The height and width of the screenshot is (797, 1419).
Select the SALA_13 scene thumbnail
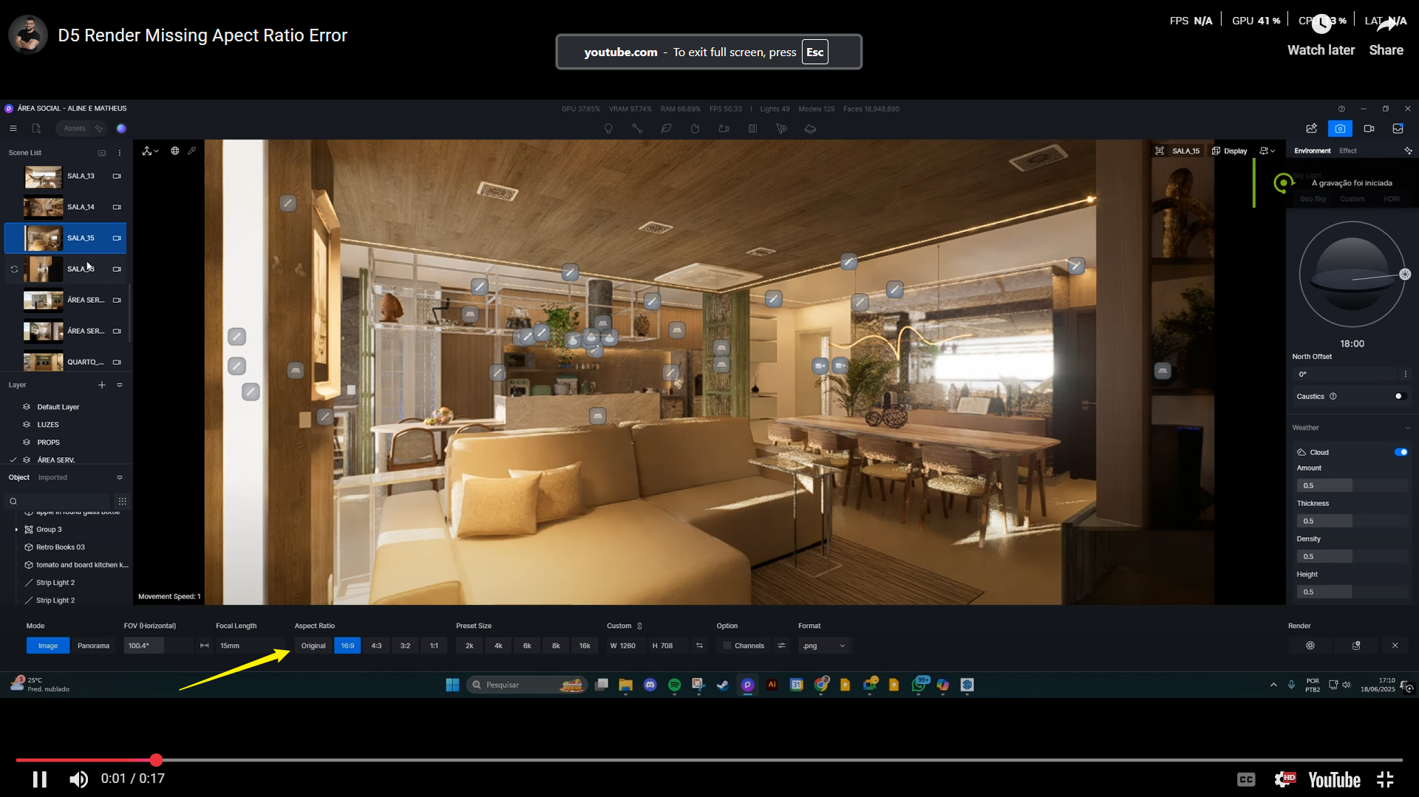click(x=43, y=177)
